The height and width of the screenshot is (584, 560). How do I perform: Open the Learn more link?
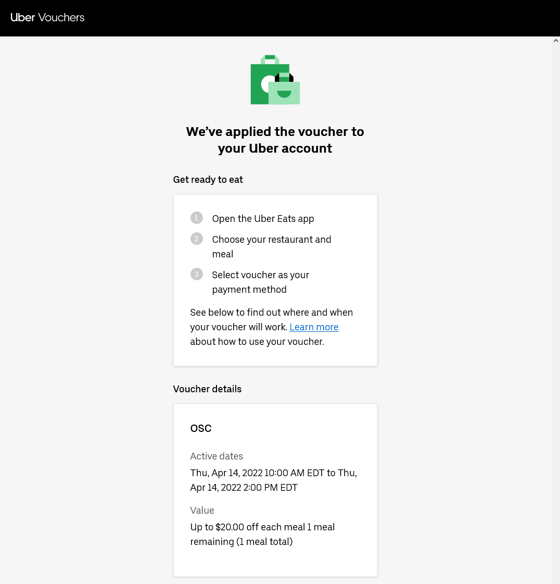tap(314, 327)
